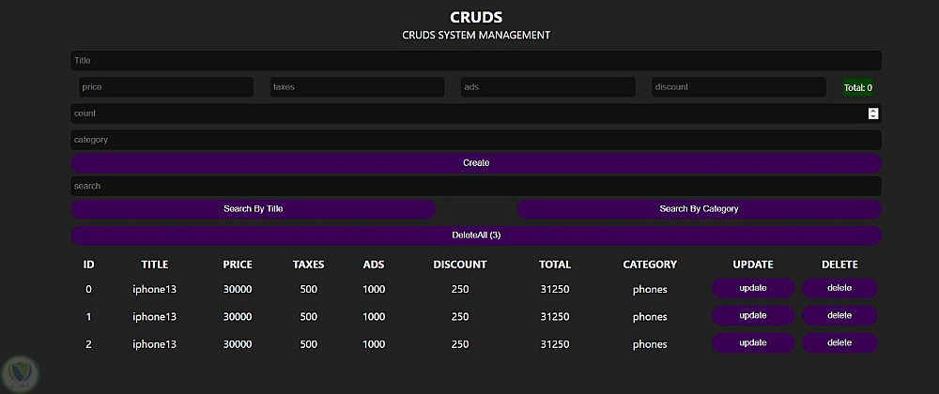Choose Search By Title
The image size is (939, 394).
[253, 209]
